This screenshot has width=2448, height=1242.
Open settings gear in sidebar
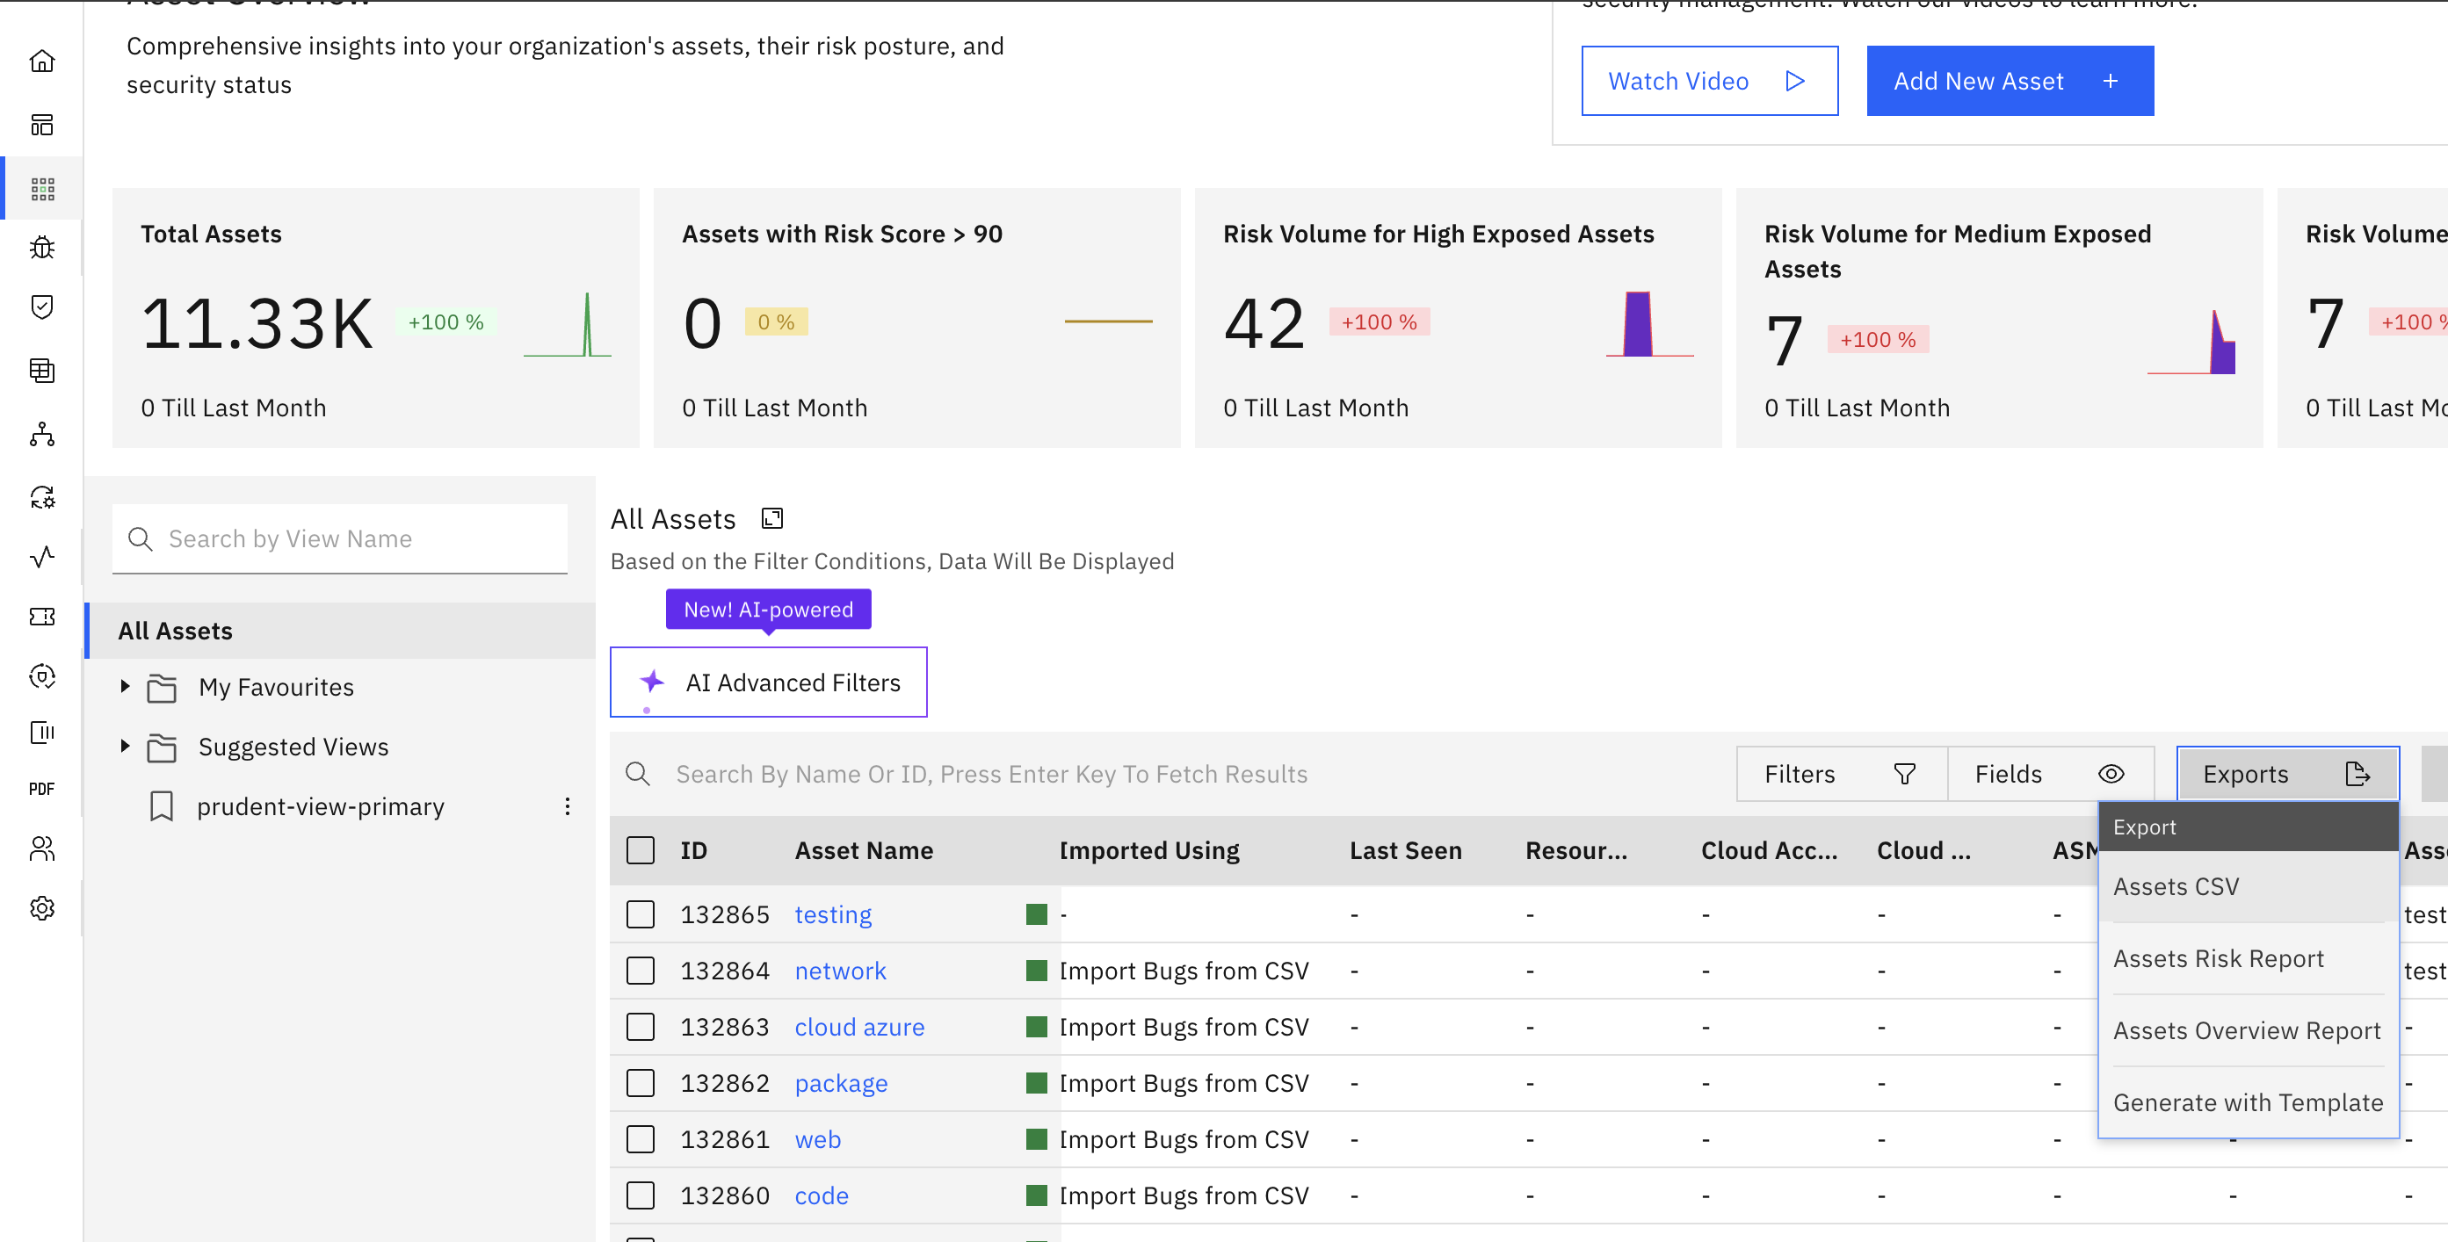coord(42,908)
